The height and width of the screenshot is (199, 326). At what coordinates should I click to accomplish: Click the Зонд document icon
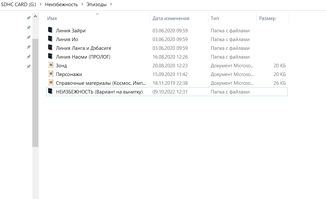click(51, 65)
